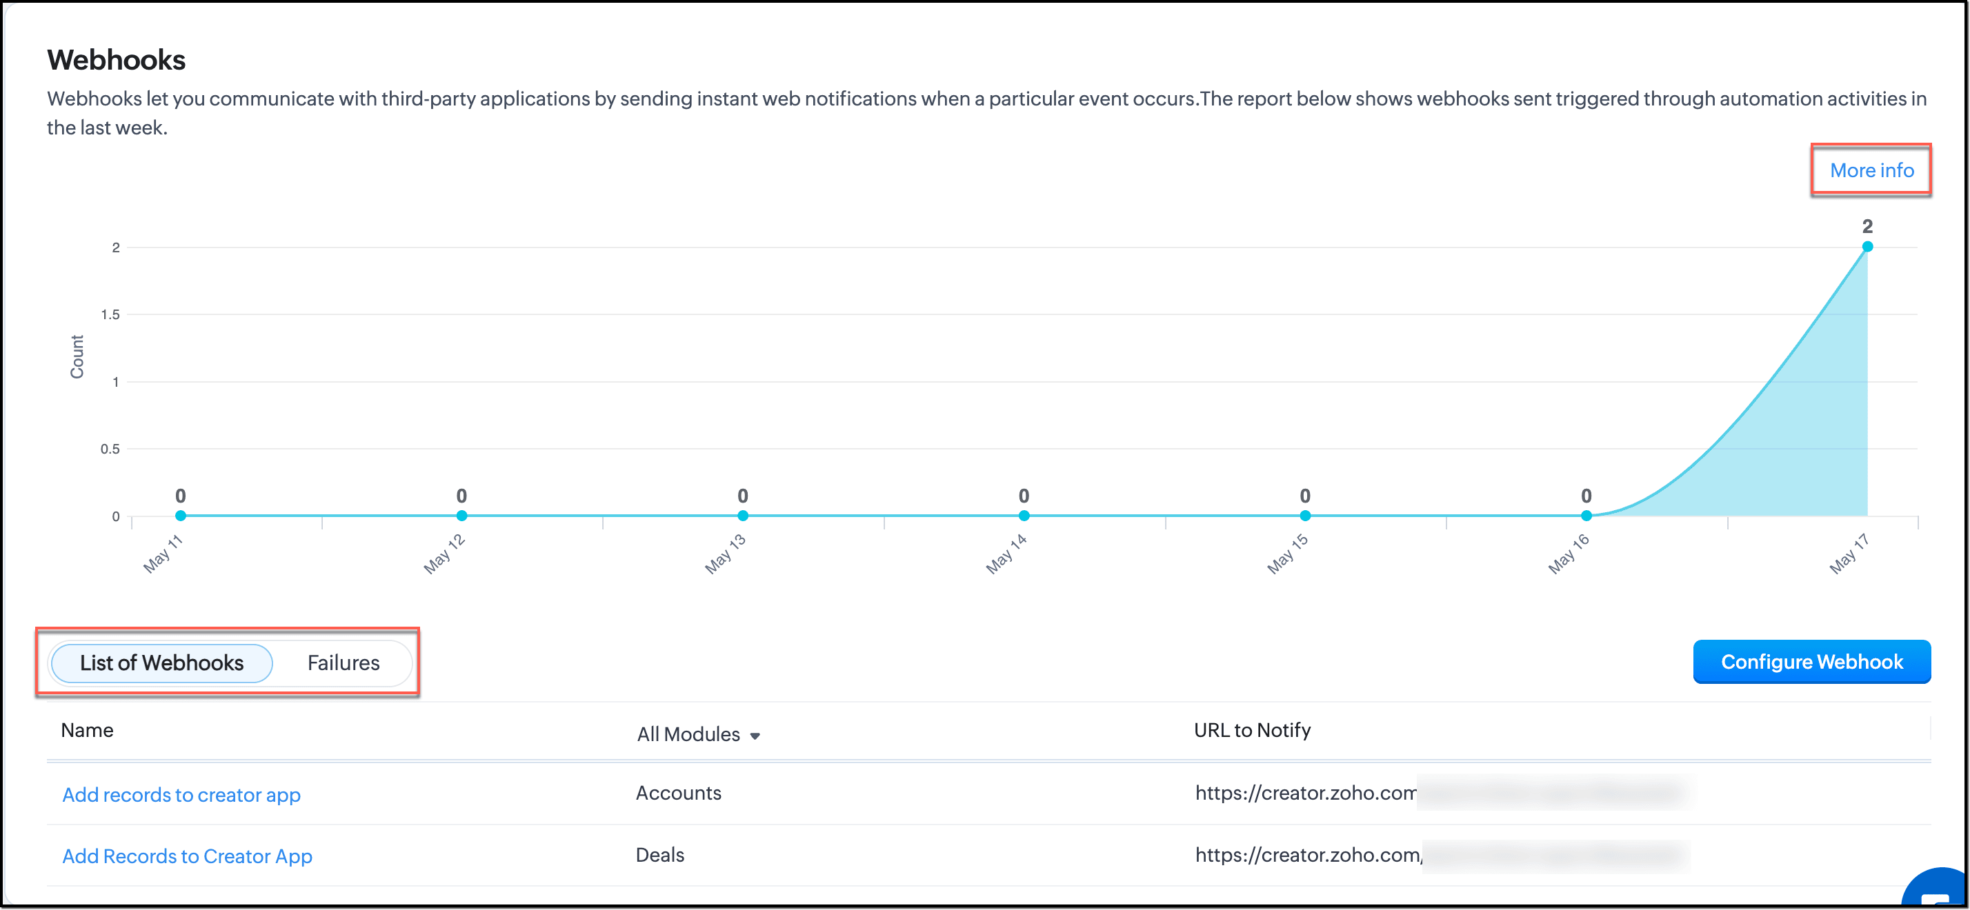Click the All Modules dropdown arrow
The height and width of the screenshot is (910, 1970).
[755, 736]
